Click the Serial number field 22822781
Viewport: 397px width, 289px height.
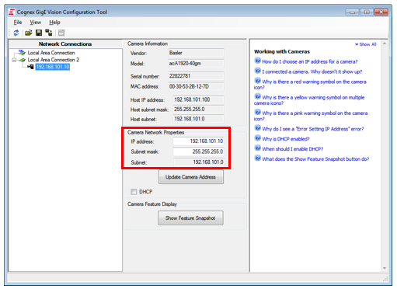(196, 76)
